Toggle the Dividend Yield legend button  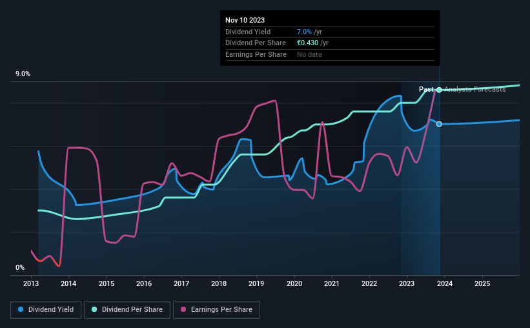pos(46,310)
